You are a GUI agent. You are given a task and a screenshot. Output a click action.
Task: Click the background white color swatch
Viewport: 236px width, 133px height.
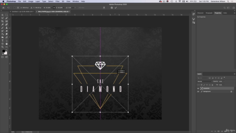click(x=6, y=53)
